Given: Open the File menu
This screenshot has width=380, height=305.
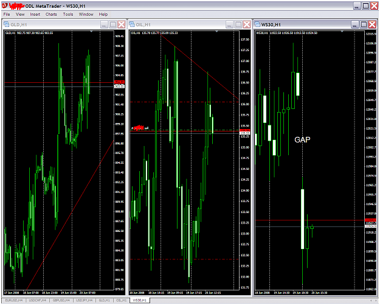Looking at the screenshot, I should click(x=7, y=15).
